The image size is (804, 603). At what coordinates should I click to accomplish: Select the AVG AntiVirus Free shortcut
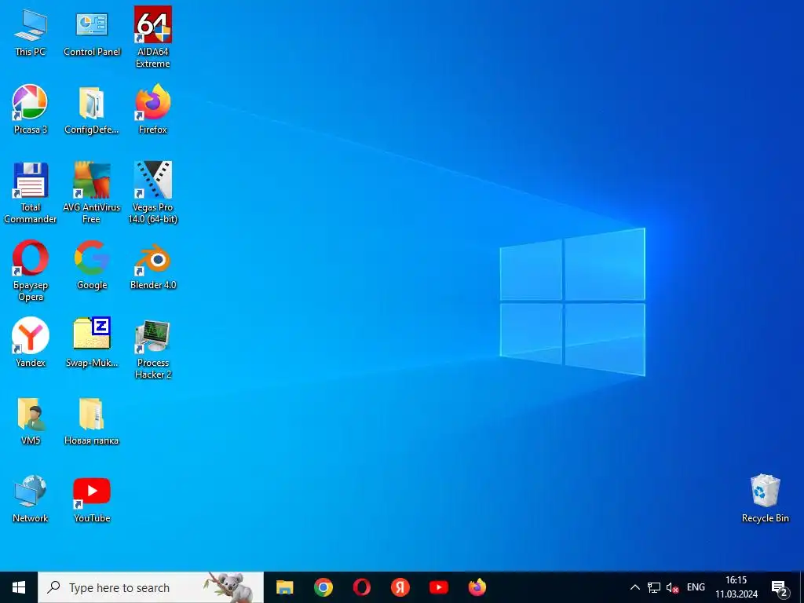[92, 193]
